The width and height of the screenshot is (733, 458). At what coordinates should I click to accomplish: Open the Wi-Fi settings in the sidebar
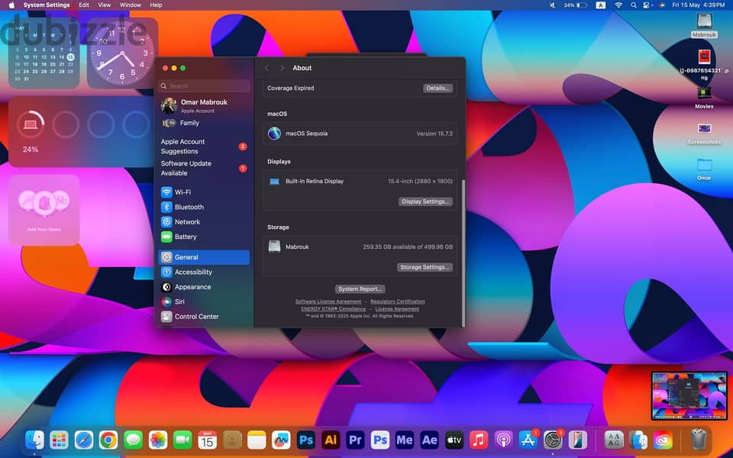coord(204,192)
